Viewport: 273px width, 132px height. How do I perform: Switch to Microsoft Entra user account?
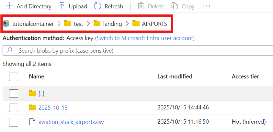145,38
